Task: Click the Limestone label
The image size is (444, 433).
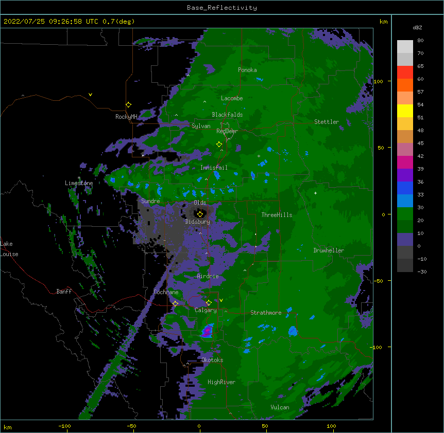Action: (79, 183)
